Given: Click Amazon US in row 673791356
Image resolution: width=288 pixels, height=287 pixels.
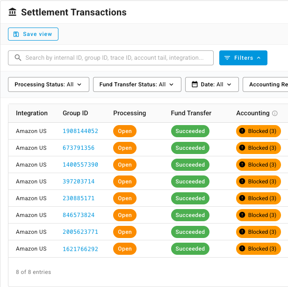Looking at the screenshot, I should pyautogui.click(x=31, y=148).
